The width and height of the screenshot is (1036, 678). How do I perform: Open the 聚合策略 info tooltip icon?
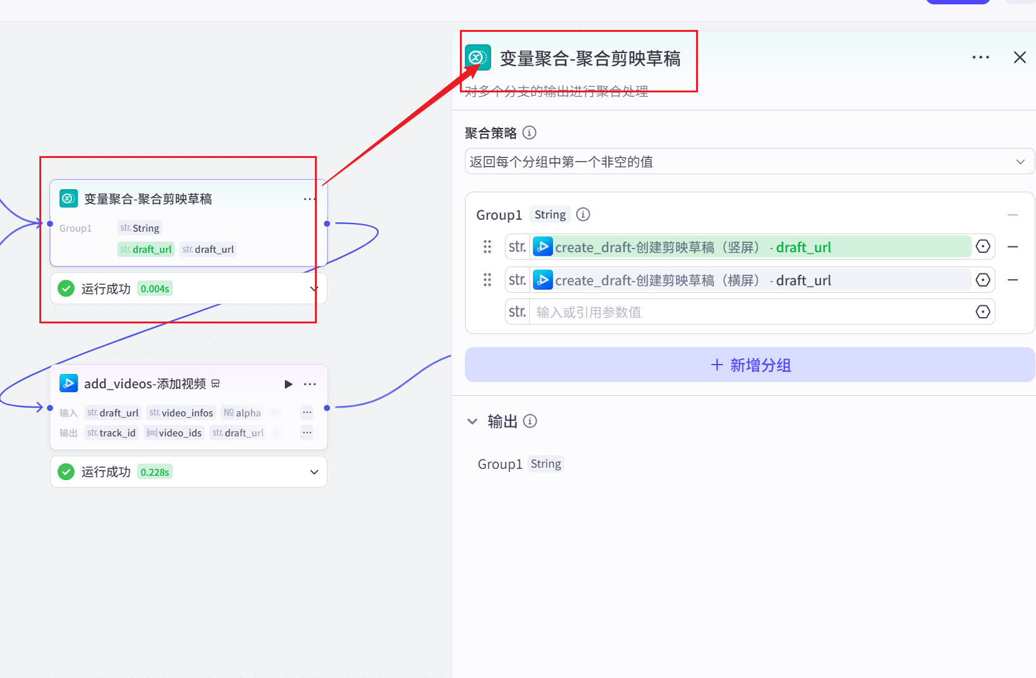pyautogui.click(x=529, y=132)
